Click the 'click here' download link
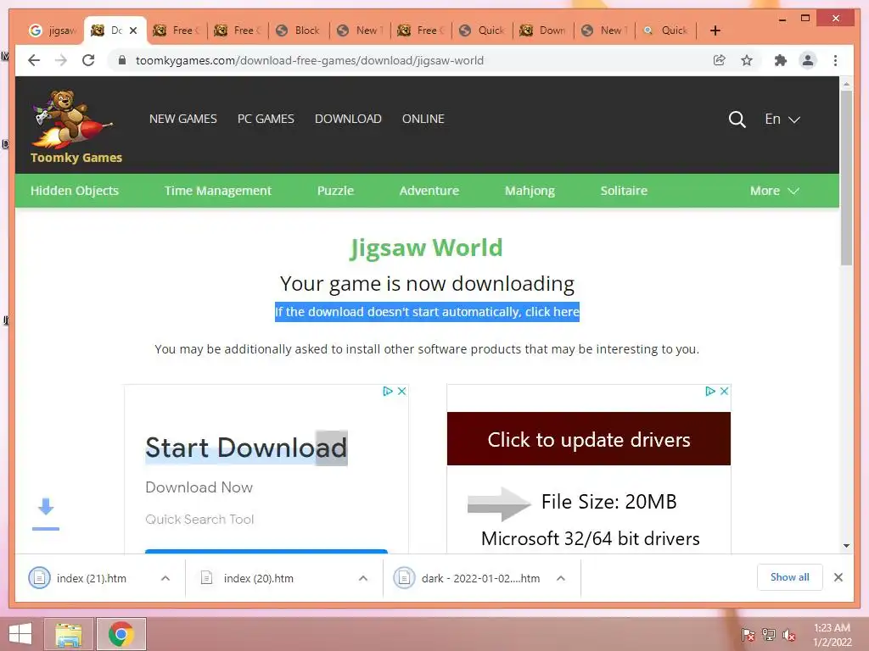The height and width of the screenshot is (651, 869). [x=552, y=312]
